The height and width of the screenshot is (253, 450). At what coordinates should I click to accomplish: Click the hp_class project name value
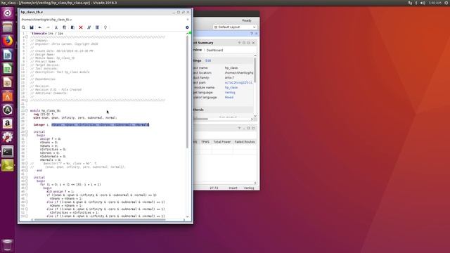[231, 68]
